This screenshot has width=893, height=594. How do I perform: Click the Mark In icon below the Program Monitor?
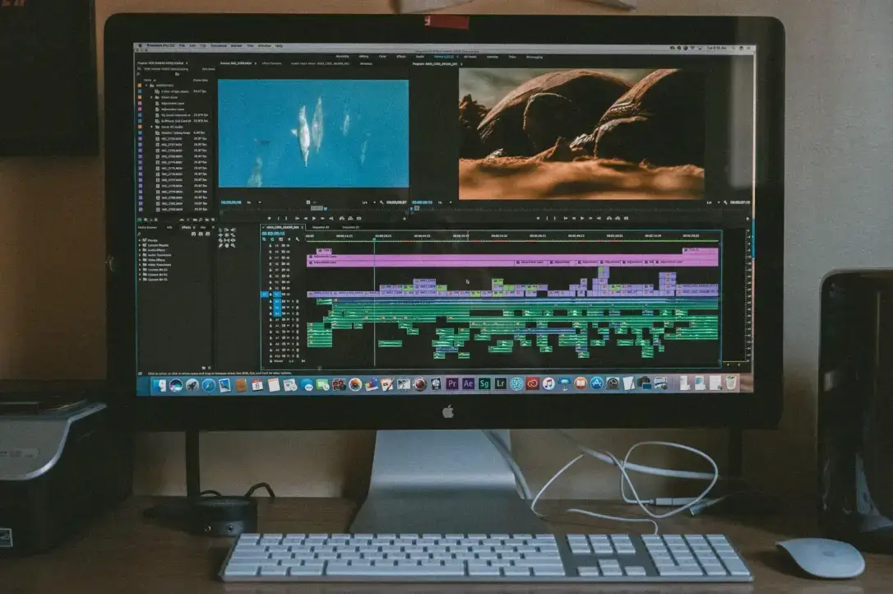point(547,218)
